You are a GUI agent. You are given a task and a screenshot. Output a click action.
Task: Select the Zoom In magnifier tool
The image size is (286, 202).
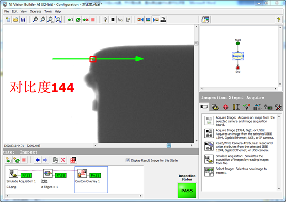[35, 20]
